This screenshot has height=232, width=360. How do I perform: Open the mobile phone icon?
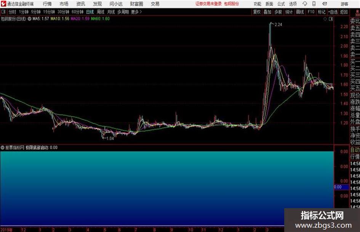314,4
